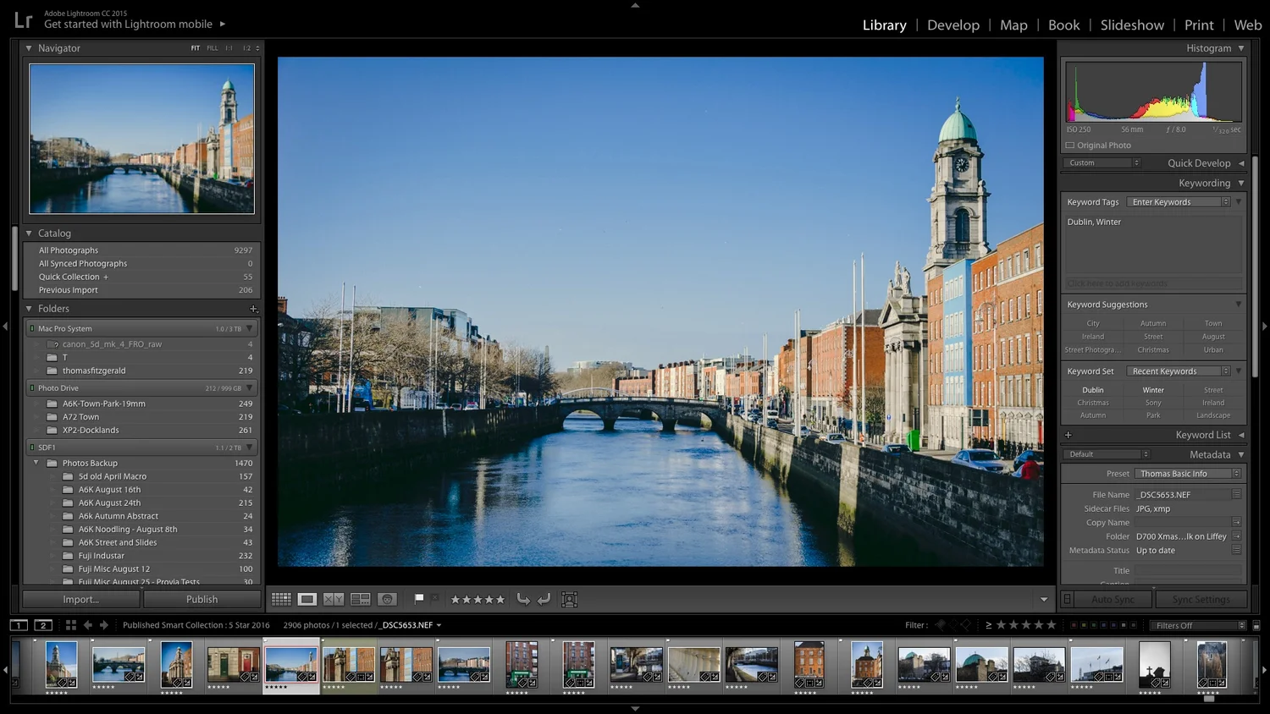Screen dimensions: 1270x714
Task: Open Compare view (XY) icon
Action: coord(334,599)
